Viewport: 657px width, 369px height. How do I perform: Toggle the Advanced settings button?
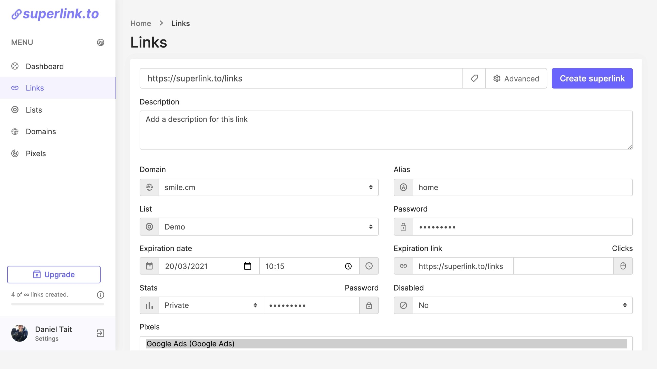coord(516,78)
